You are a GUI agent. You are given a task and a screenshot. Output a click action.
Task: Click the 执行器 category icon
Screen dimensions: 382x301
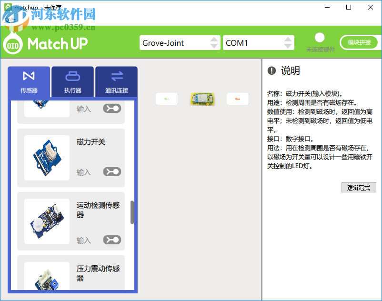(72, 77)
